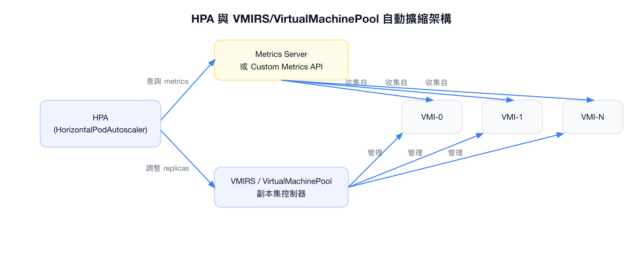This screenshot has height=254, width=643.
Task: Select the VMI-1 node
Action: point(512,117)
